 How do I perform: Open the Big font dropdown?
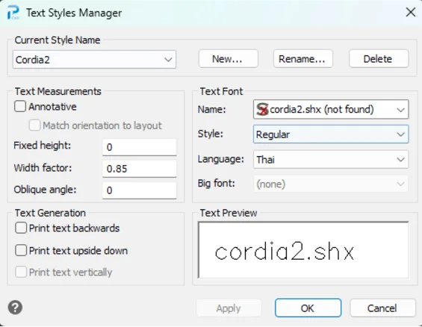click(331, 184)
